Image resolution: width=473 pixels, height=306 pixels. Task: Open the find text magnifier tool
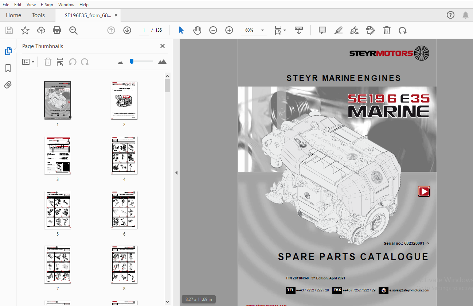coord(73,30)
